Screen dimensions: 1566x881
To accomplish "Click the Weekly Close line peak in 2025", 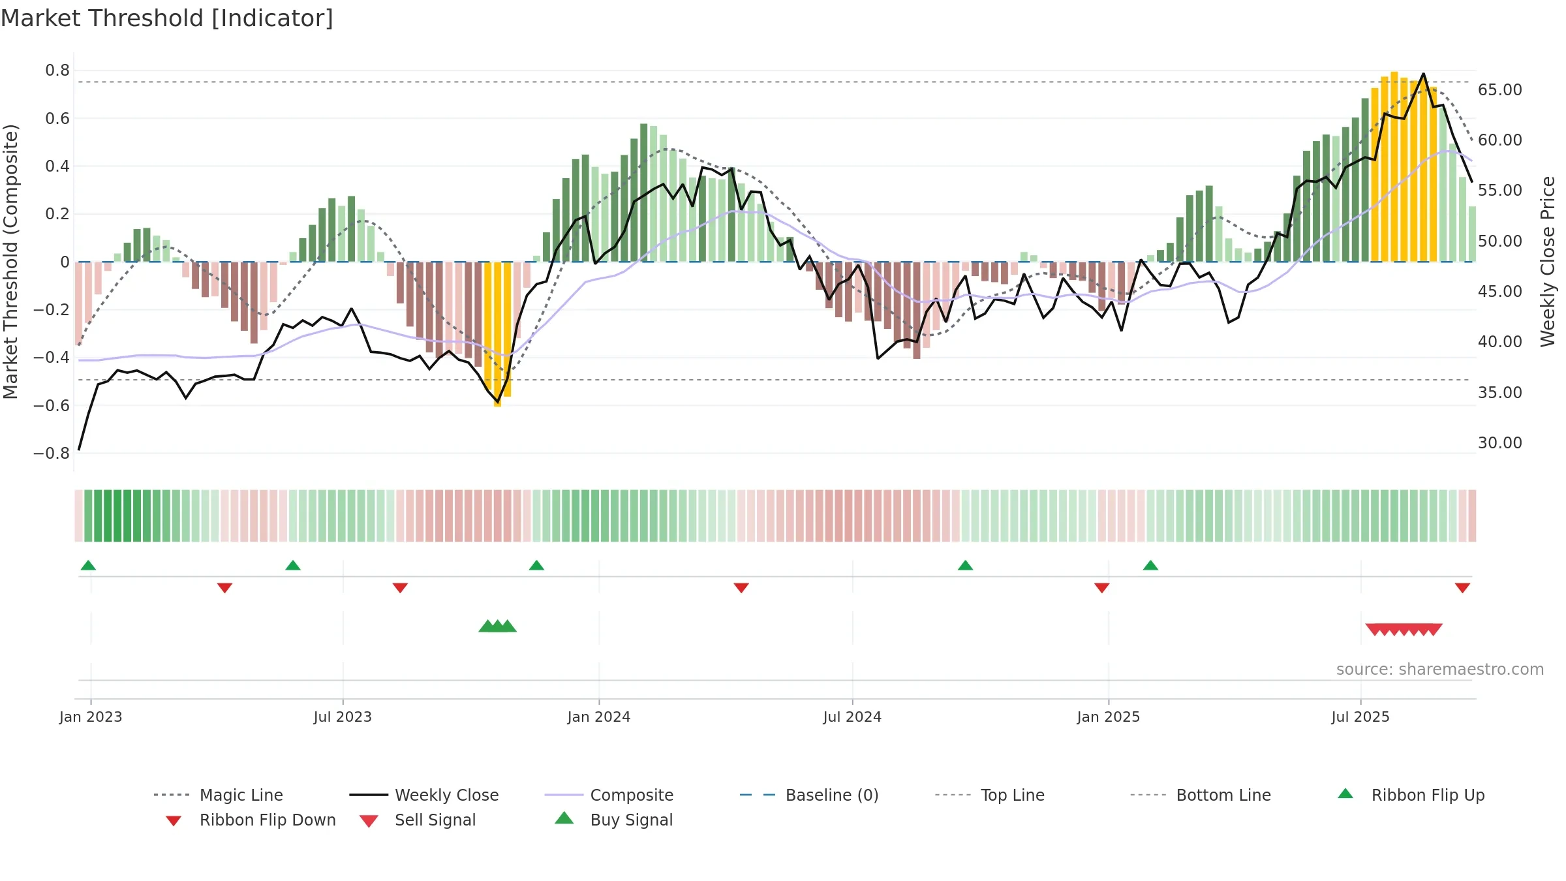I will point(1424,74).
